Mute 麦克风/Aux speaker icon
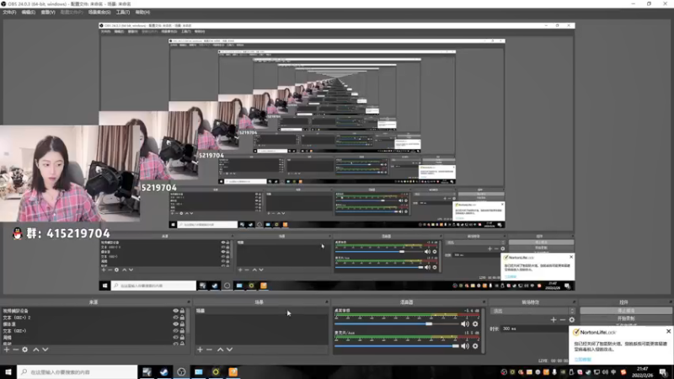The height and width of the screenshot is (379, 674). pos(465,346)
